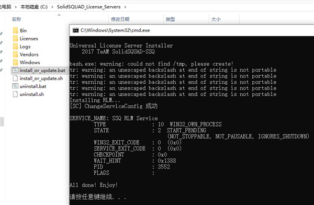Click the cmd.exe title bar icon
The width and height of the screenshot is (314, 205).
(75, 30)
